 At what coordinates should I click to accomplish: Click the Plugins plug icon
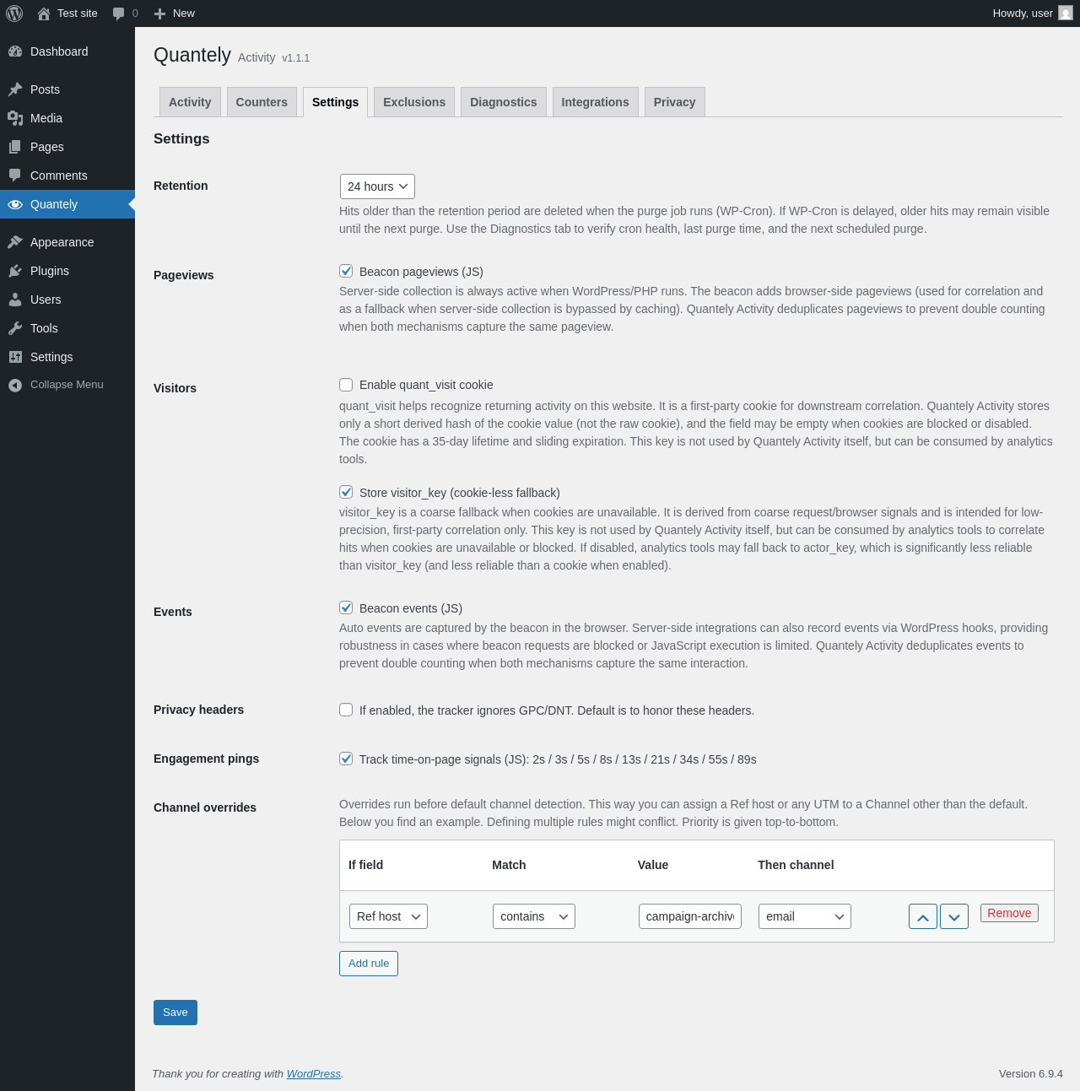[x=15, y=271]
